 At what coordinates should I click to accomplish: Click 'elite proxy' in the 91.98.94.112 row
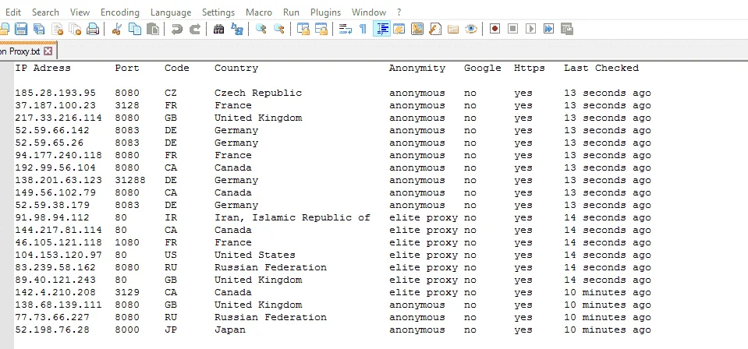(x=423, y=217)
